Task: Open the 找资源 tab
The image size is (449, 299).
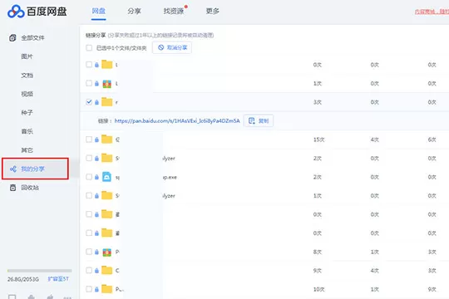Action: [x=174, y=11]
